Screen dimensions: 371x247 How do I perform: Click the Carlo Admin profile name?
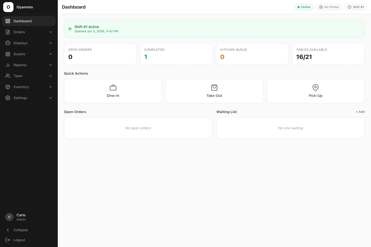click(x=21, y=215)
